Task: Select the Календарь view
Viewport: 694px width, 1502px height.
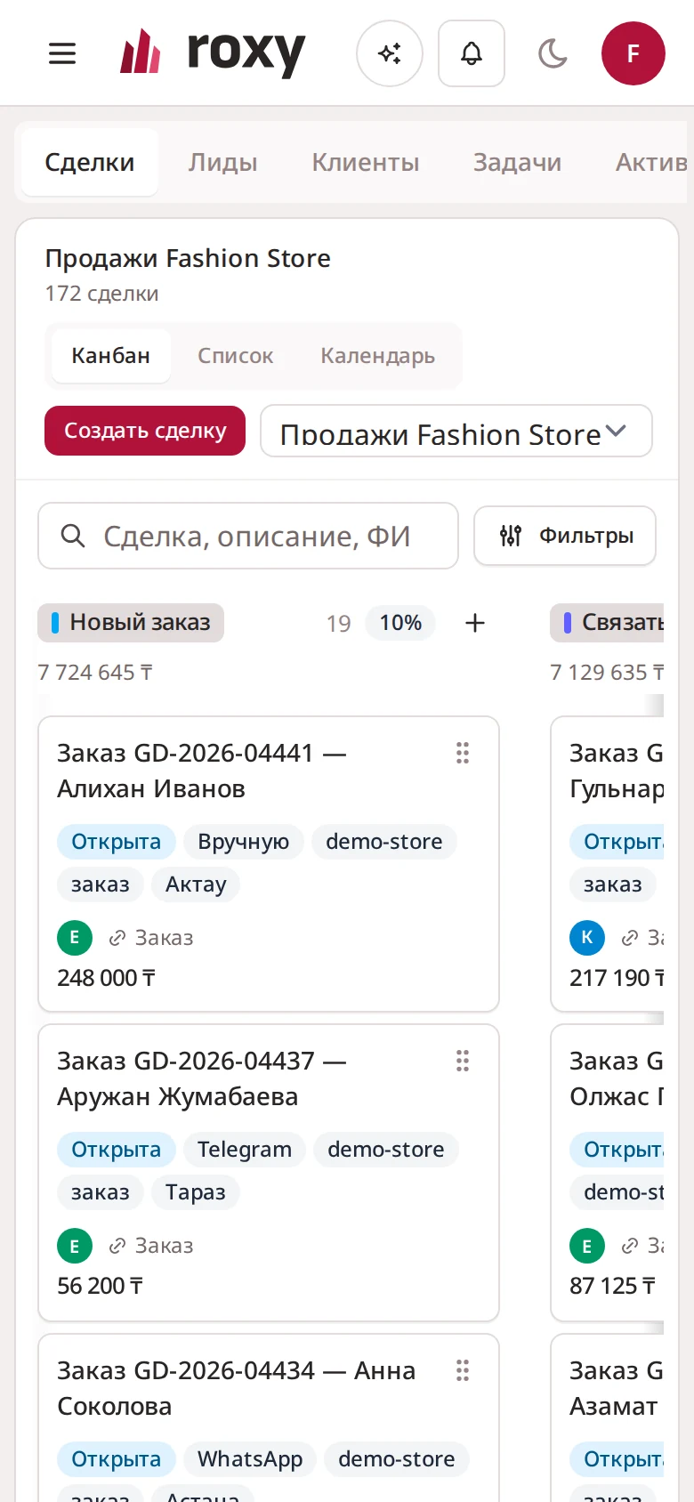Action: click(378, 355)
